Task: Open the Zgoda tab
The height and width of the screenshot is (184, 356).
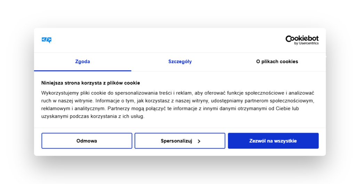Action: pyautogui.click(x=82, y=61)
